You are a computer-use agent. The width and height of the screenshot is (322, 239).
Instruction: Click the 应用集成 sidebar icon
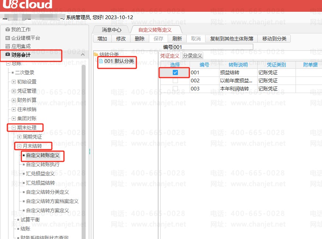(8, 46)
